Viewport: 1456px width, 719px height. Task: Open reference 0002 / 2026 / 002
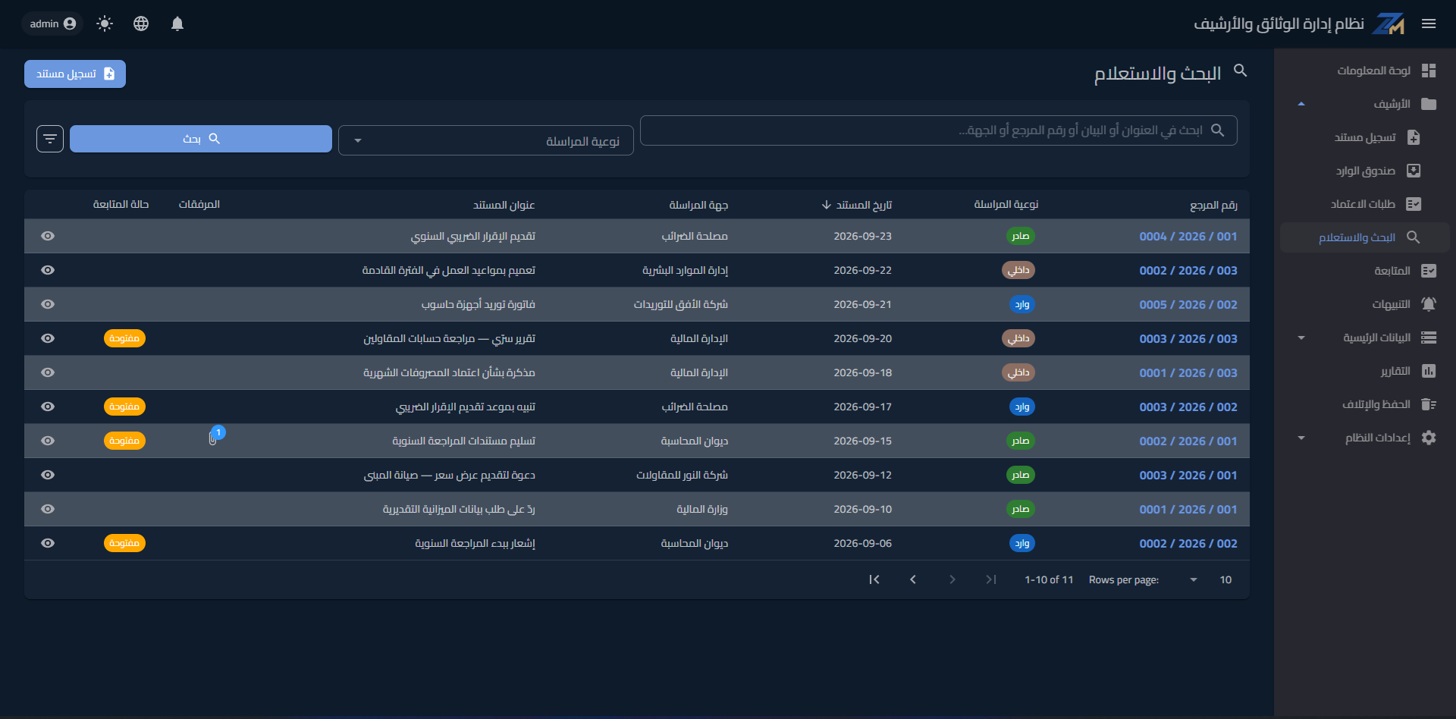tap(1188, 544)
